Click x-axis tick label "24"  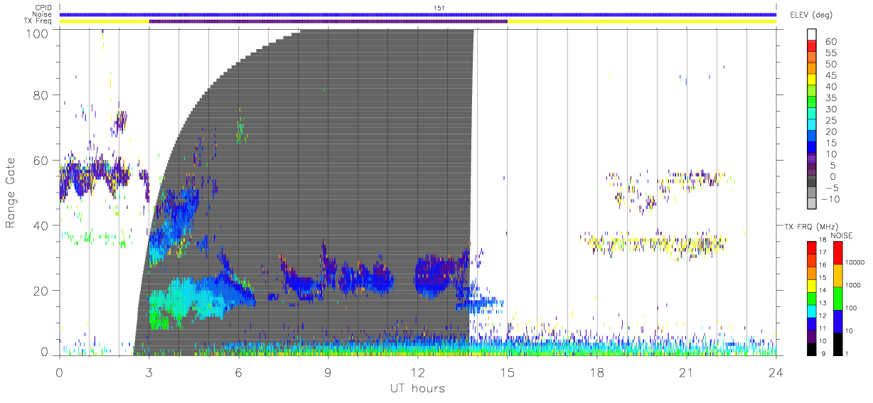pyautogui.click(x=776, y=372)
